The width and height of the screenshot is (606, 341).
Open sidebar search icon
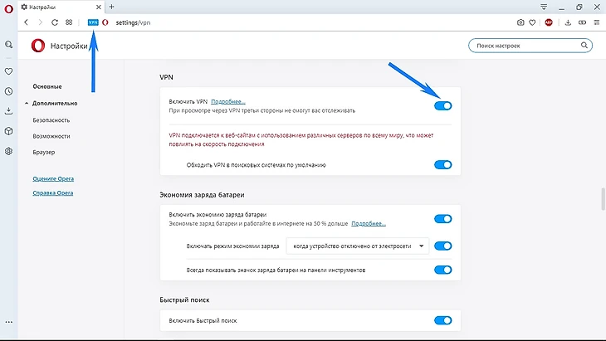(x=8, y=45)
